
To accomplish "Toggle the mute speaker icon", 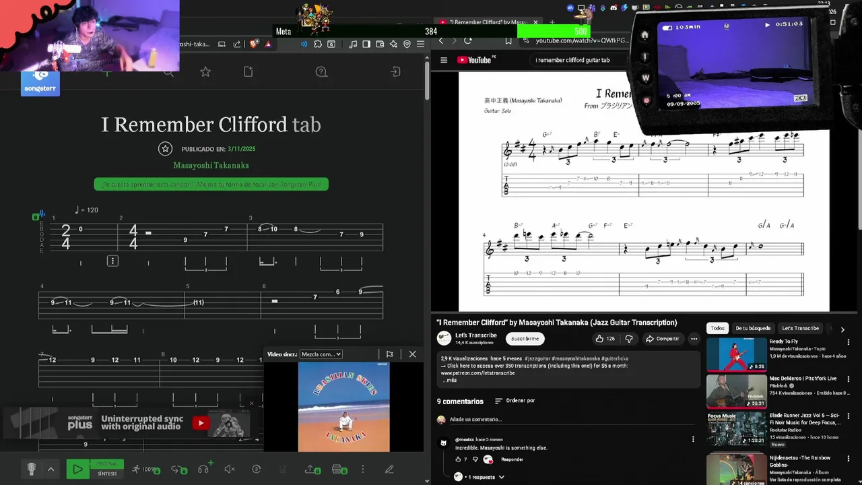I will [230, 469].
